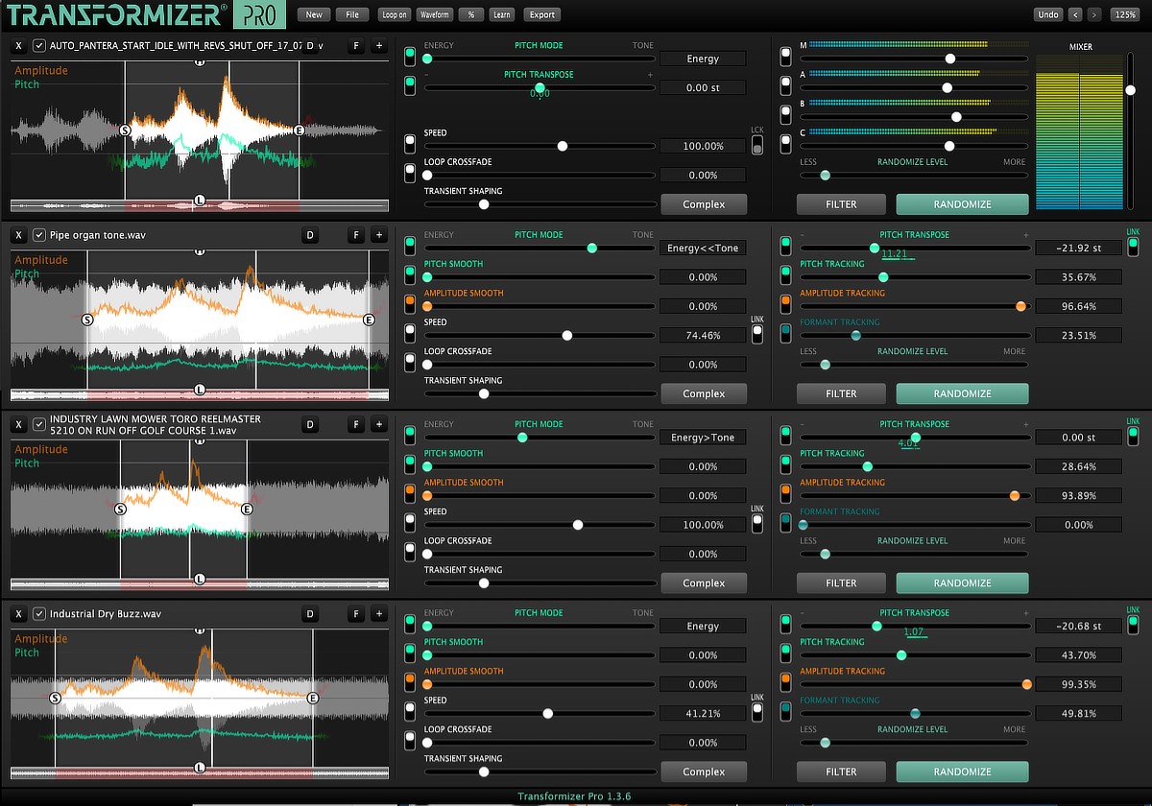Click the F button on Pipe organ track
This screenshot has height=806, width=1152.
(x=356, y=235)
